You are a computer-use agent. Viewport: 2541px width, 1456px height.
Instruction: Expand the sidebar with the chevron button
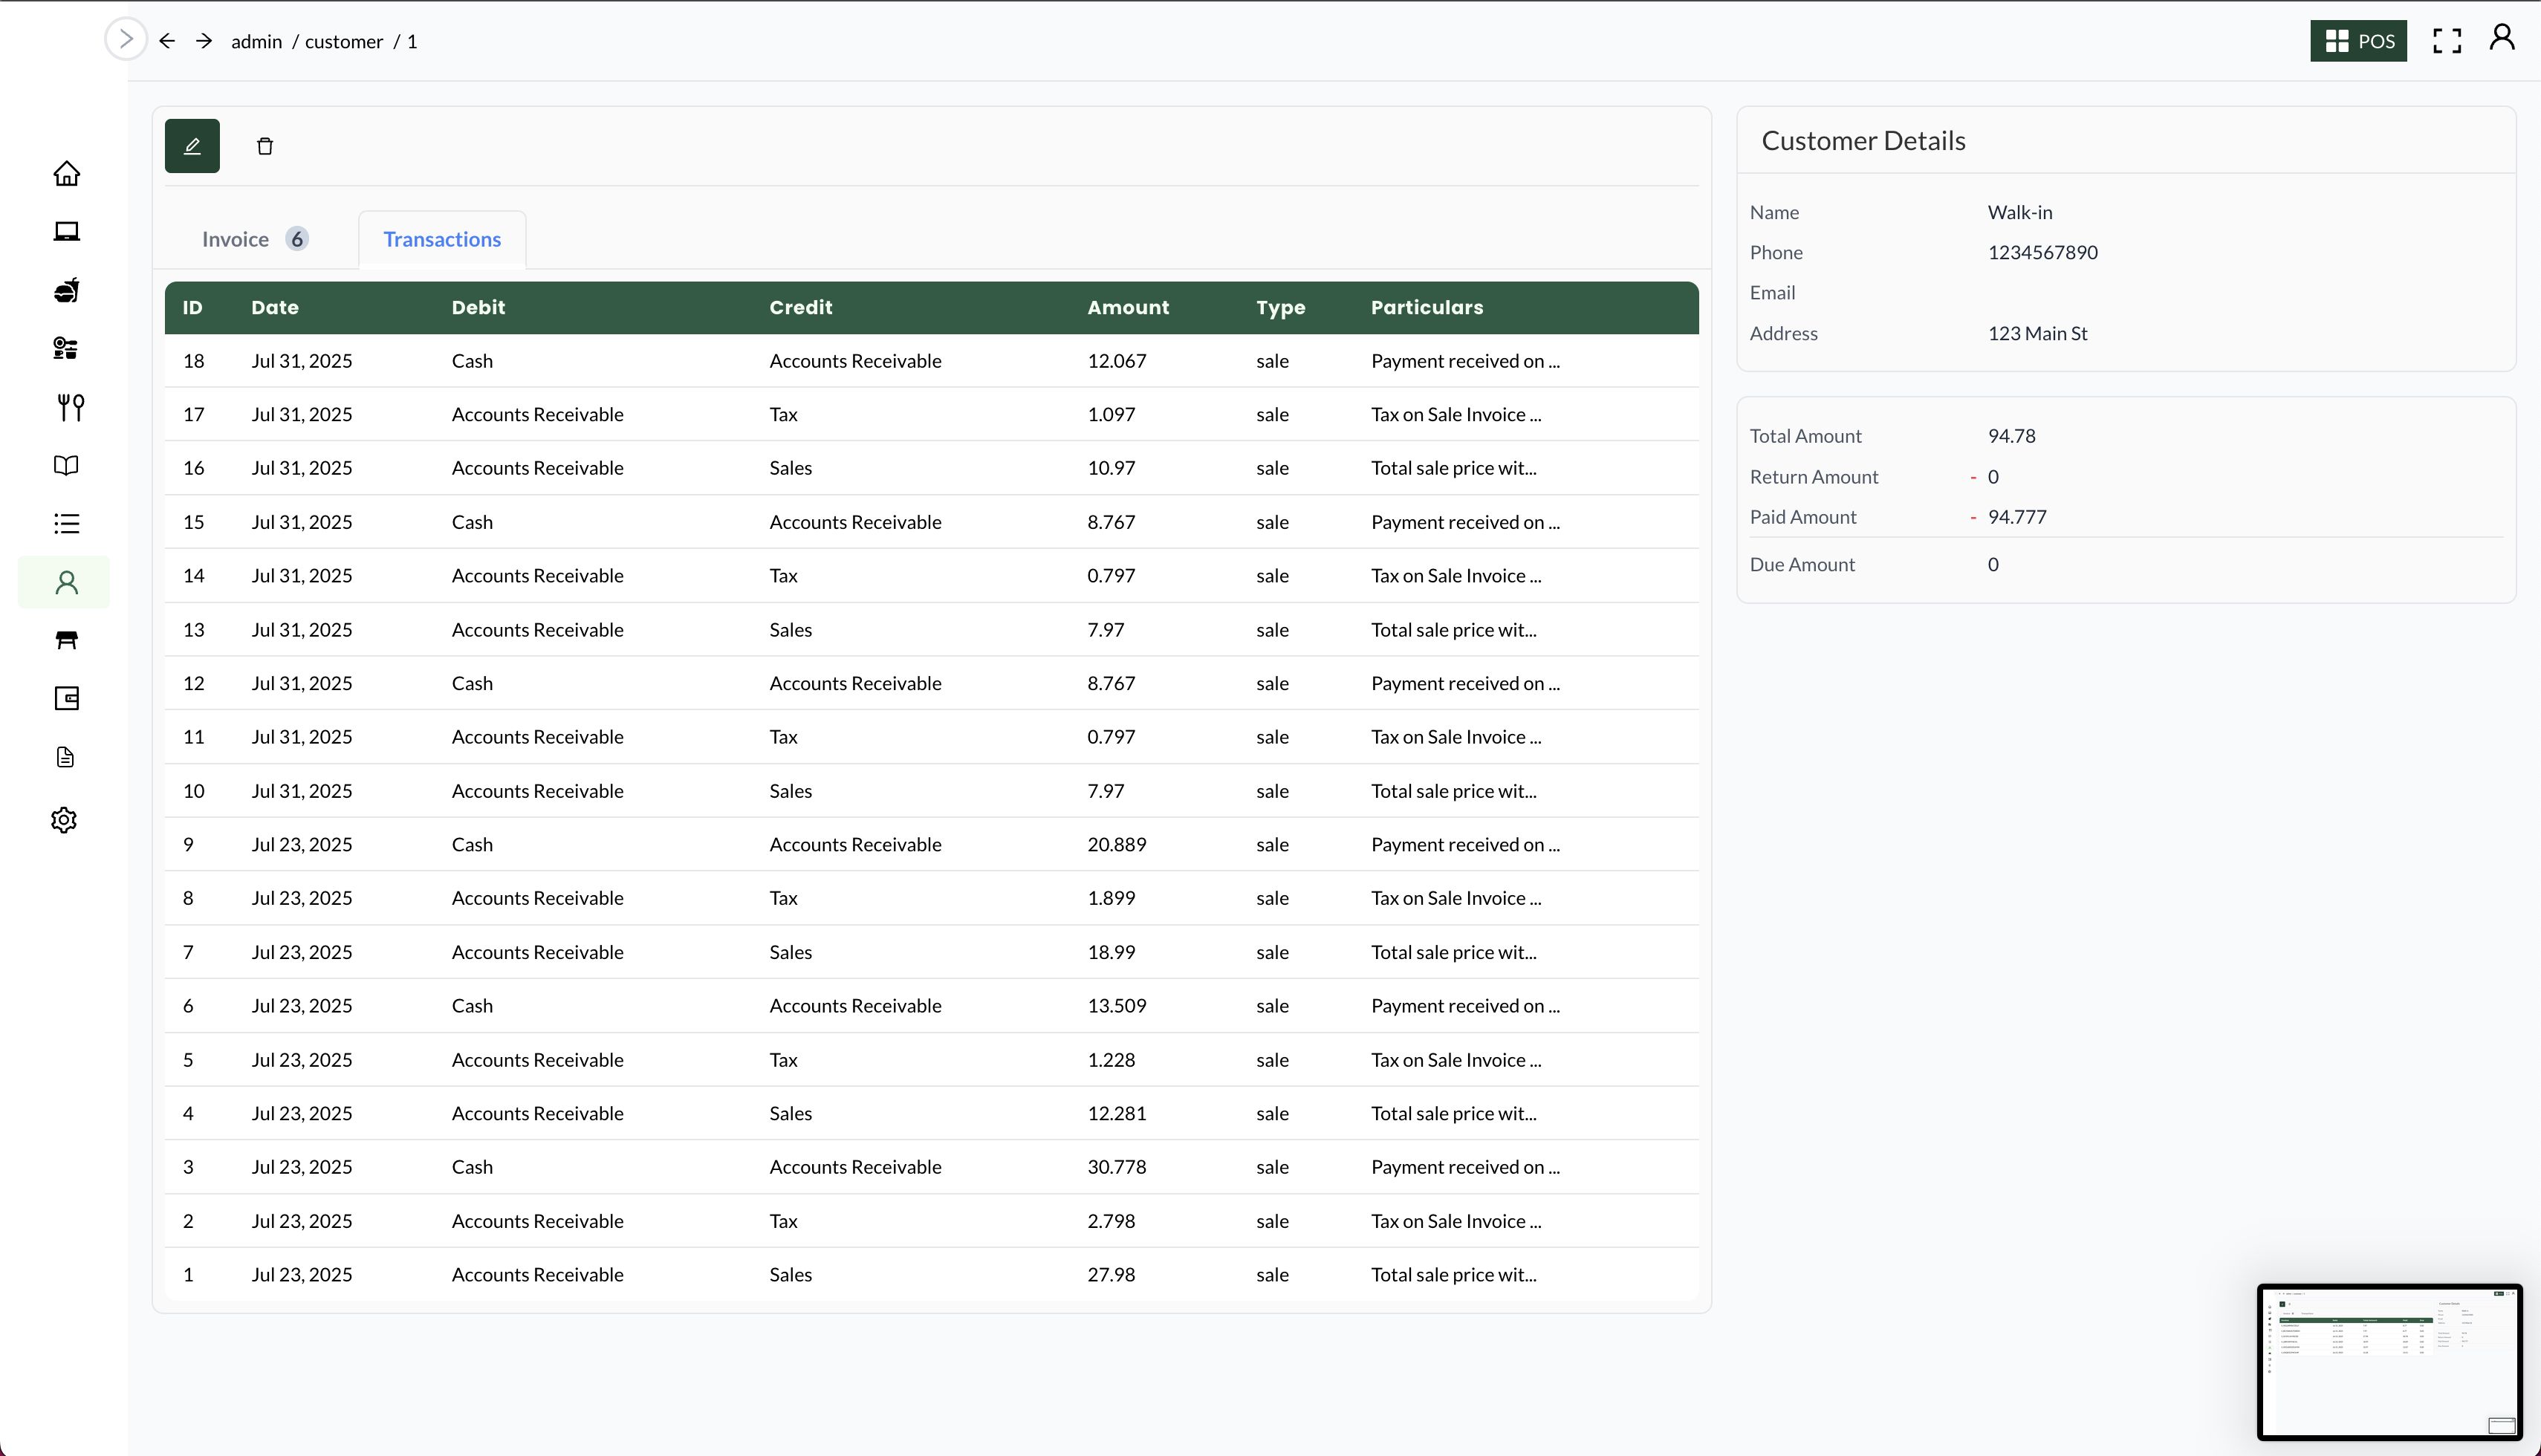[x=125, y=40]
